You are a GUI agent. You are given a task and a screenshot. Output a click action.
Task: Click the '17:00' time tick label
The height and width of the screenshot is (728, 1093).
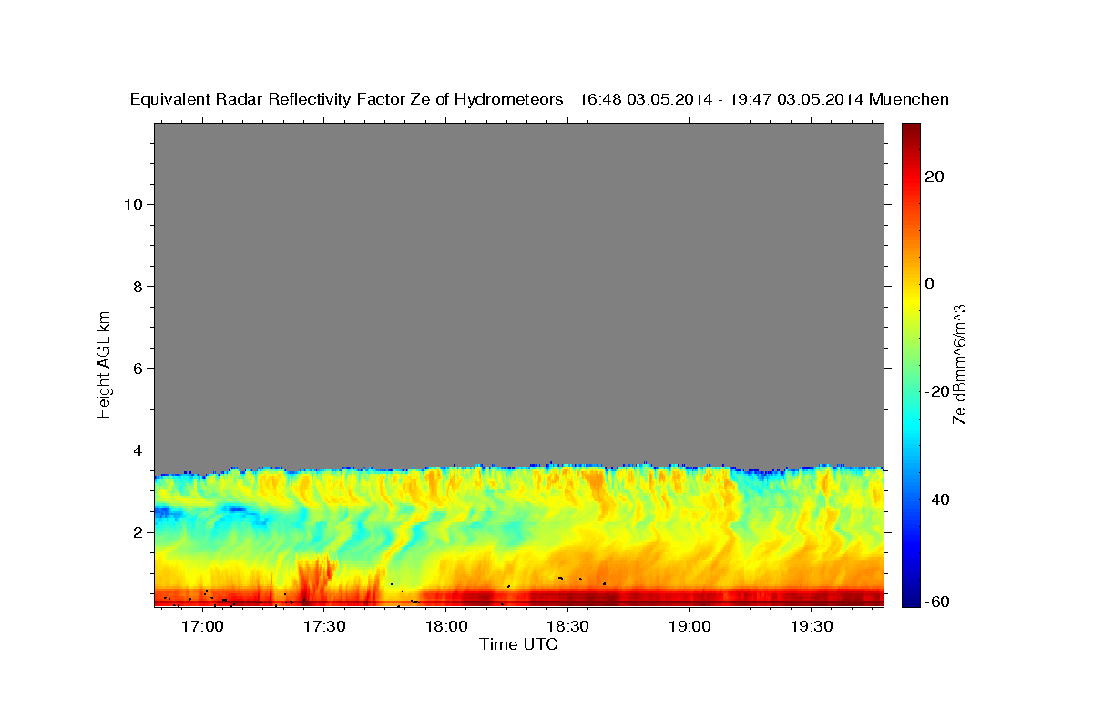202,627
